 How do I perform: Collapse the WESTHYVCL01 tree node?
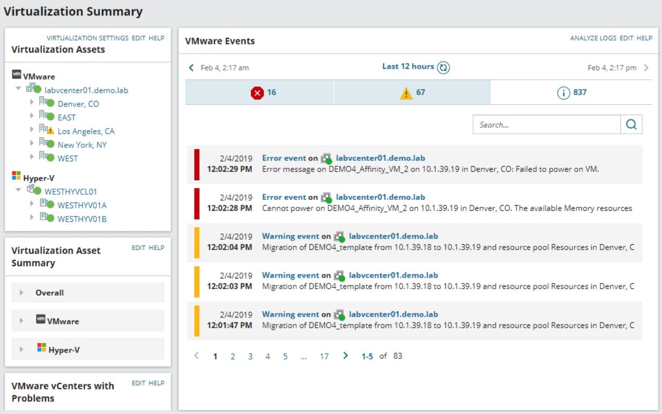pyautogui.click(x=18, y=190)
